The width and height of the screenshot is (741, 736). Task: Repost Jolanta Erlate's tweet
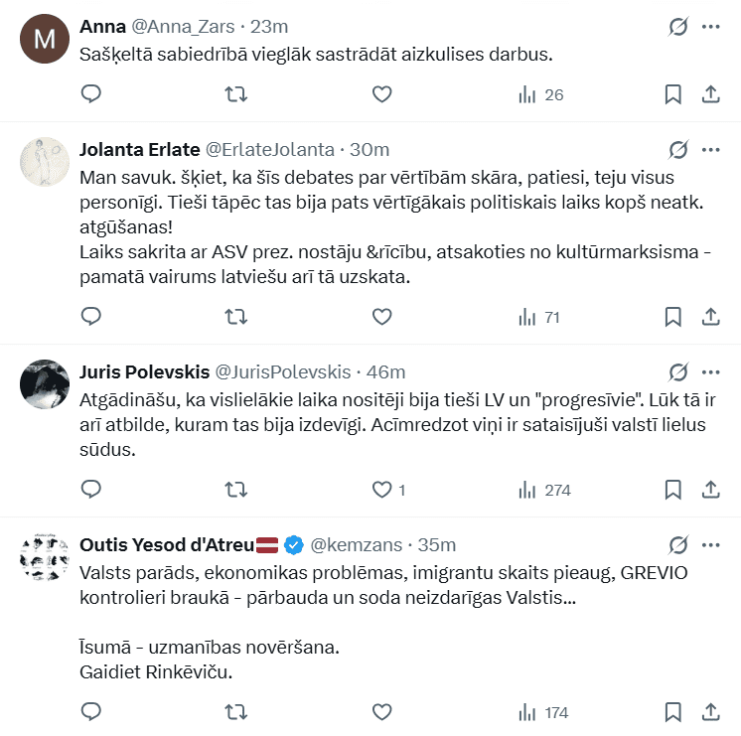236,317
